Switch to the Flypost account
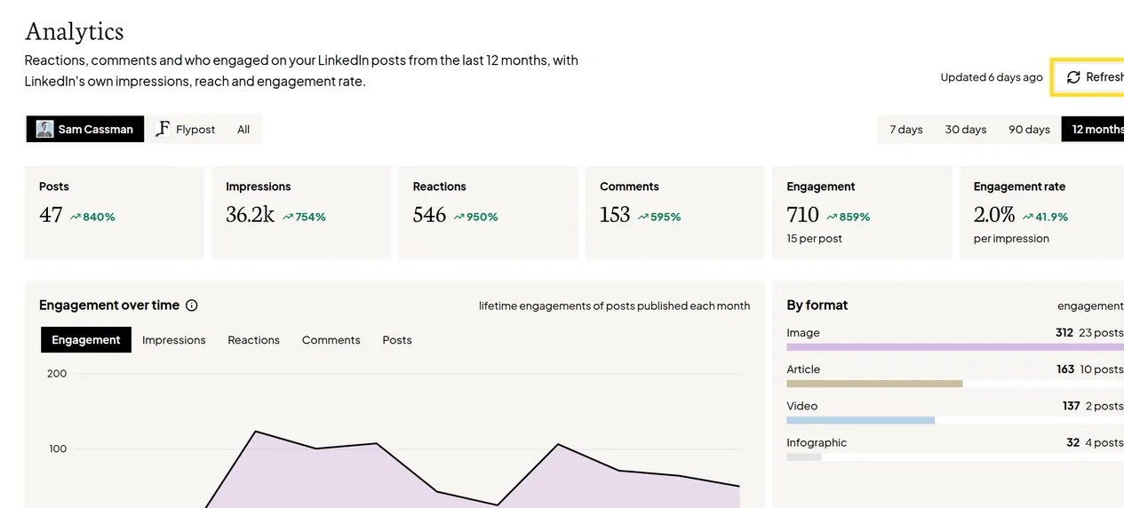The image size is (1124, 508). [x=185, y=129]
